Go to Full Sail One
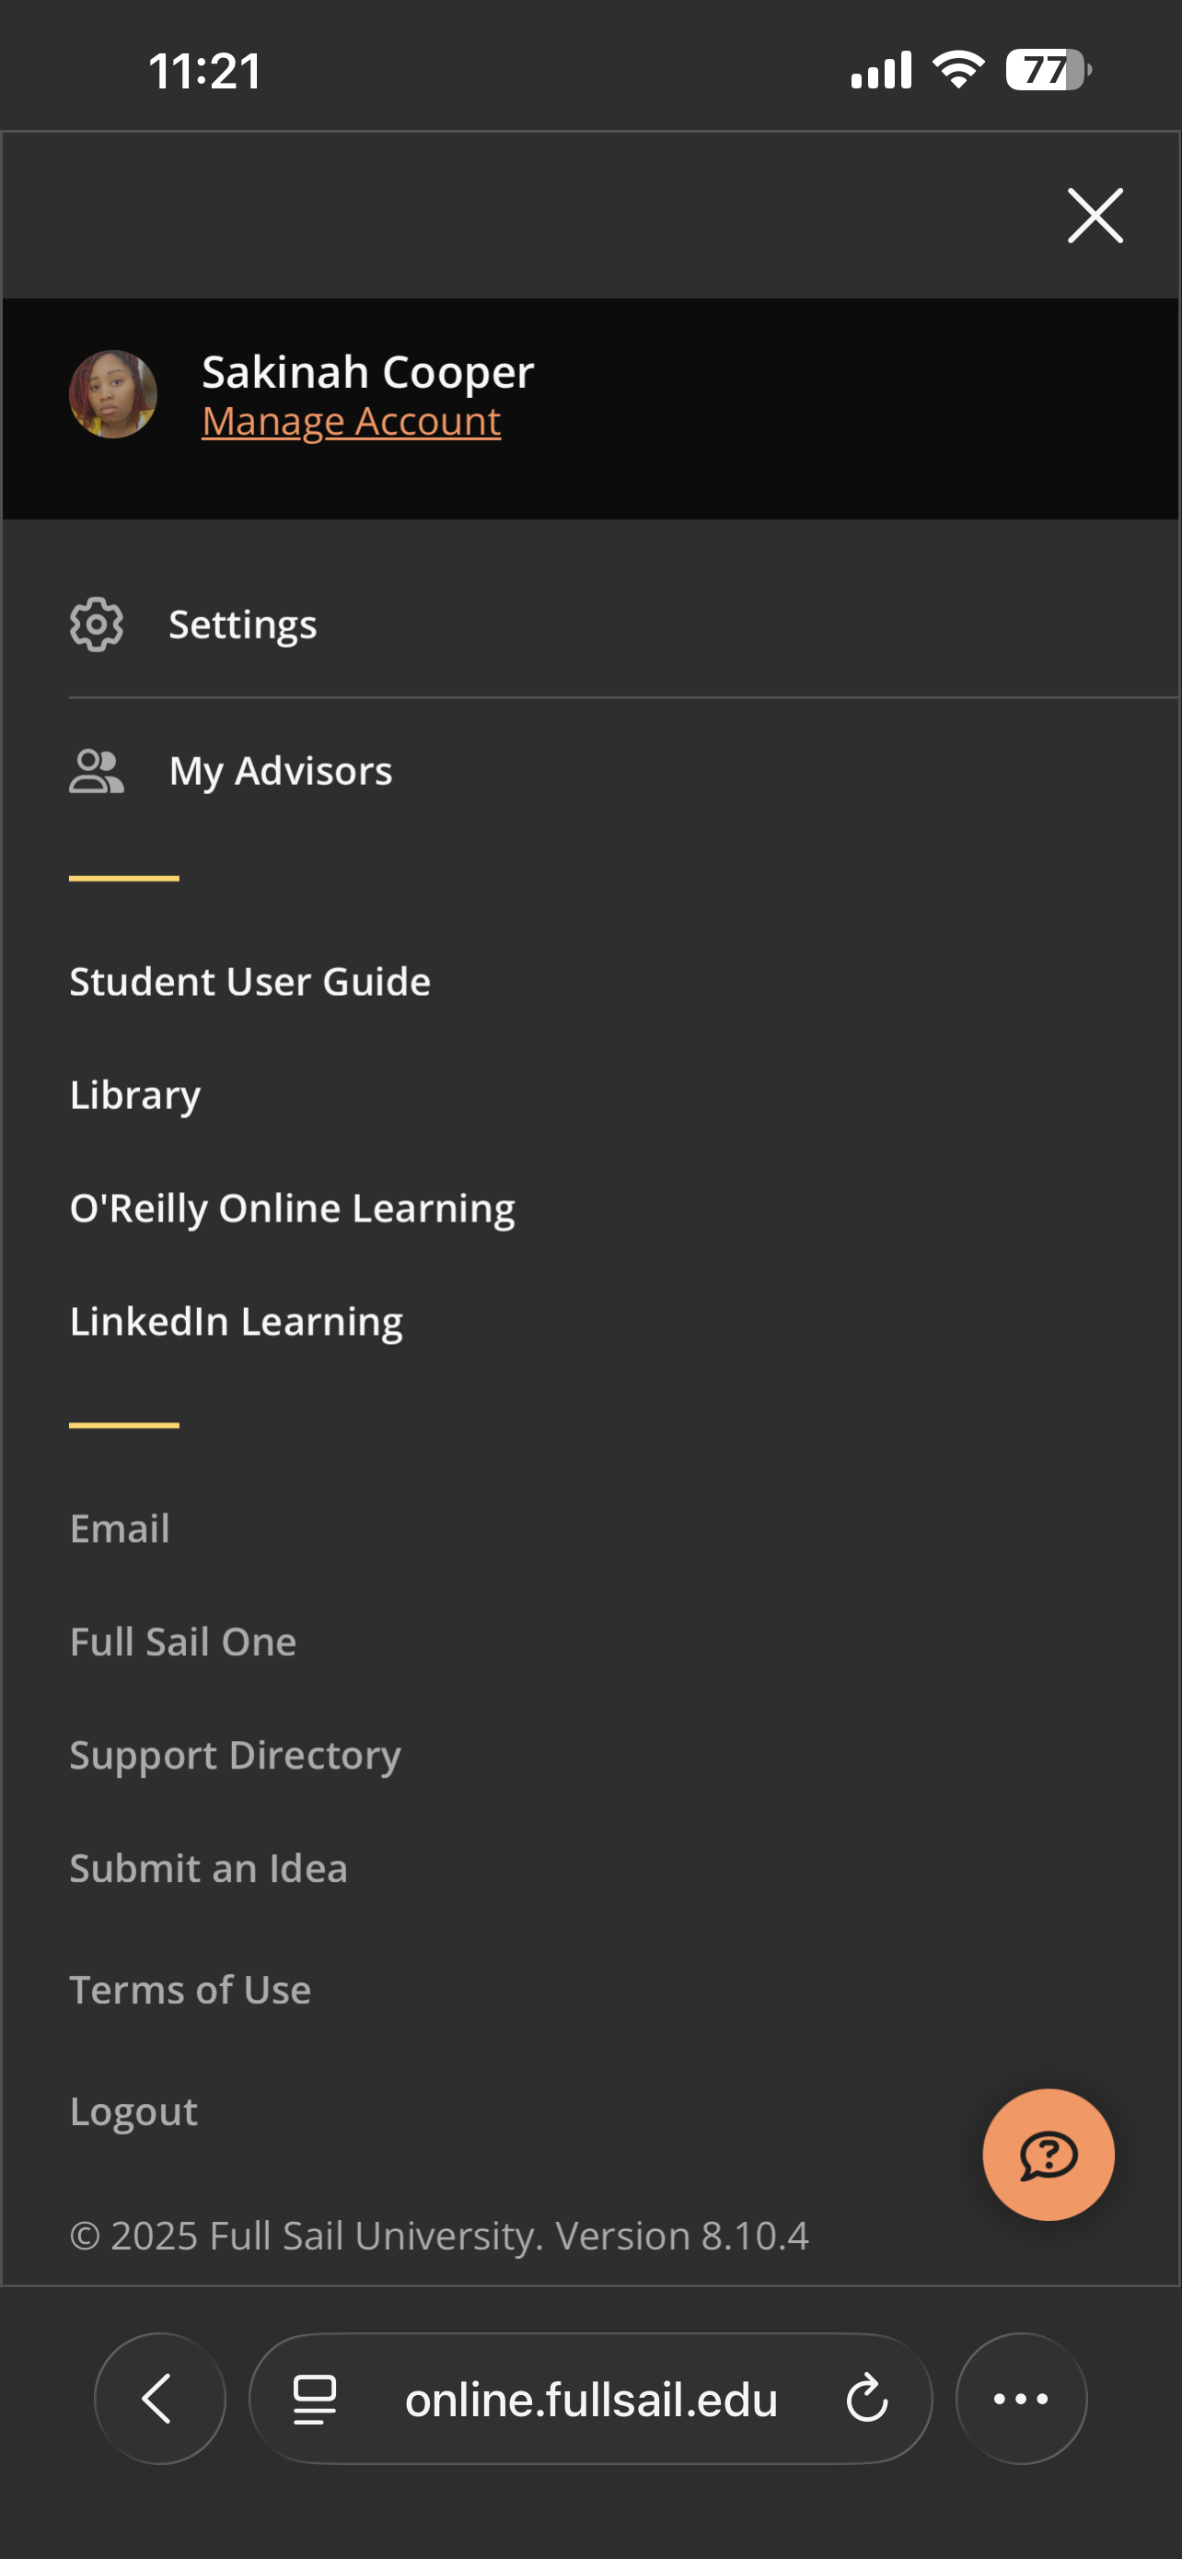 click(182, 1642)
